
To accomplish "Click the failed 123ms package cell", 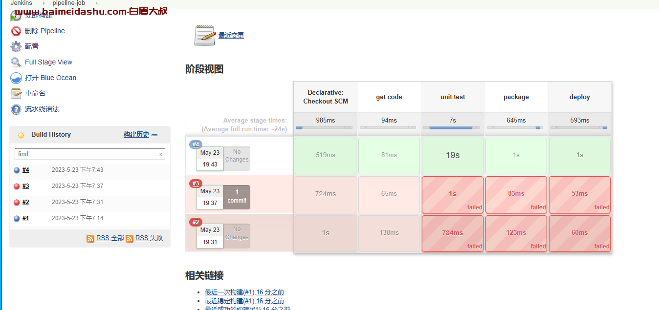I will click(516, 233).
